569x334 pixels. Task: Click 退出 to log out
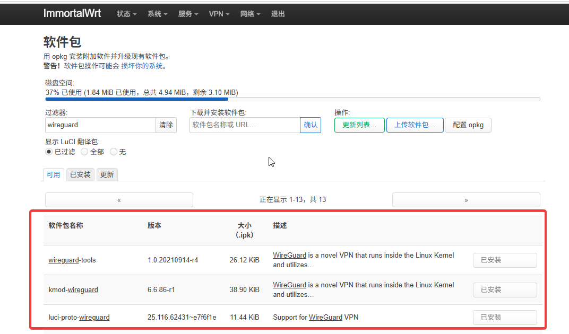pos(278,14)
